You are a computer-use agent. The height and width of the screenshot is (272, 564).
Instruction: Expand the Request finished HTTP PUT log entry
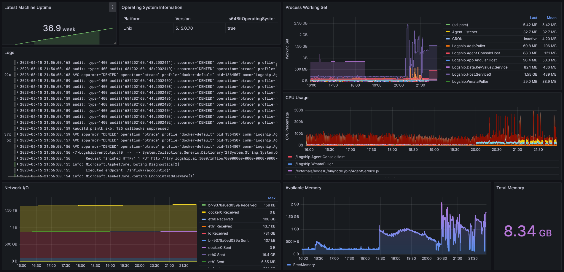(17, 158)
